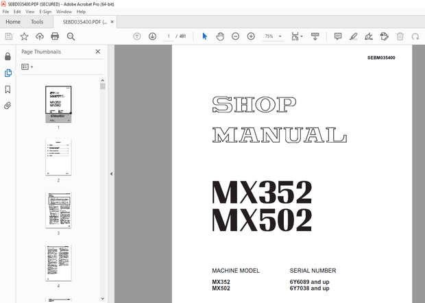Add a comment sticky note
The height and width of the screenshot is (303, 425).
[x=338, y=36]
